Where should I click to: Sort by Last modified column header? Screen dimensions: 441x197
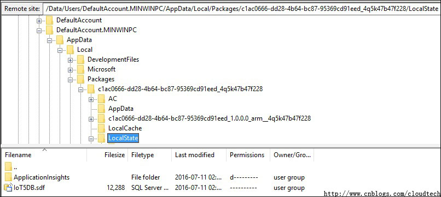tap(199, 155)
